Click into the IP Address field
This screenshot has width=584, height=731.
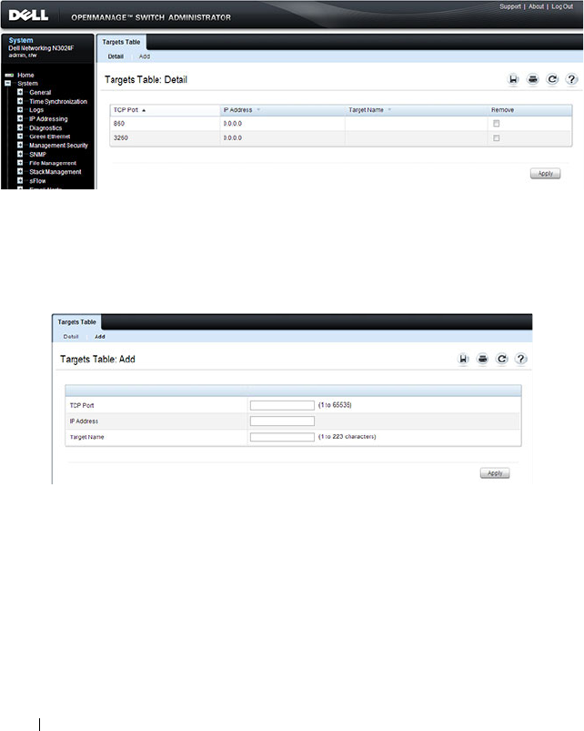282,421
